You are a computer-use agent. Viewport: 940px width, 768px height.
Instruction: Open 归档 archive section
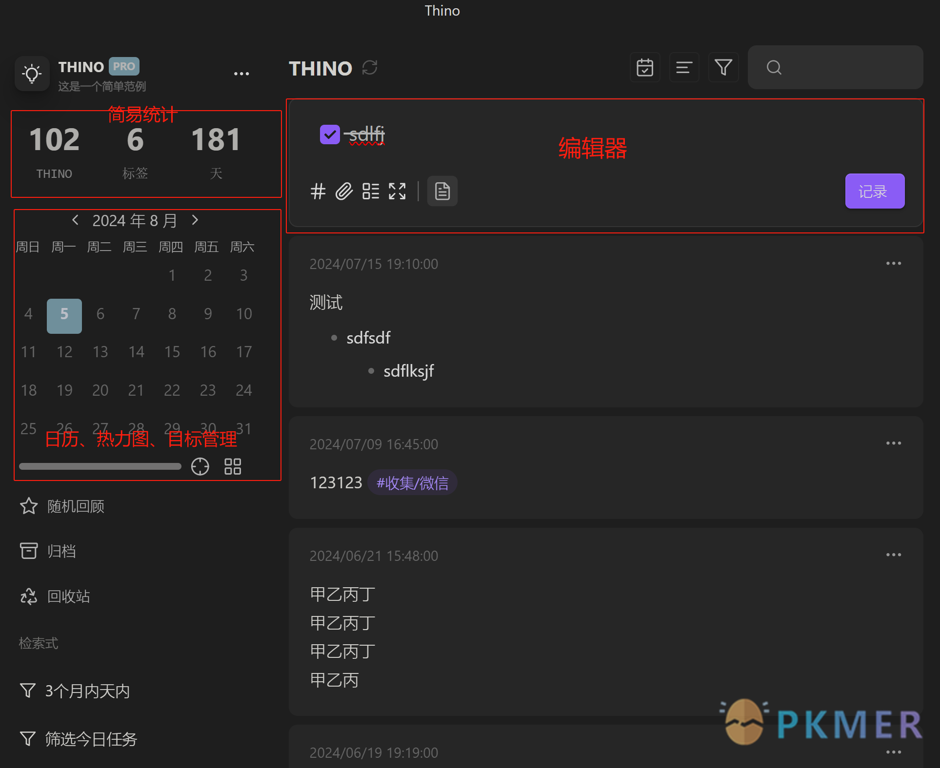(x=48, y=551)
